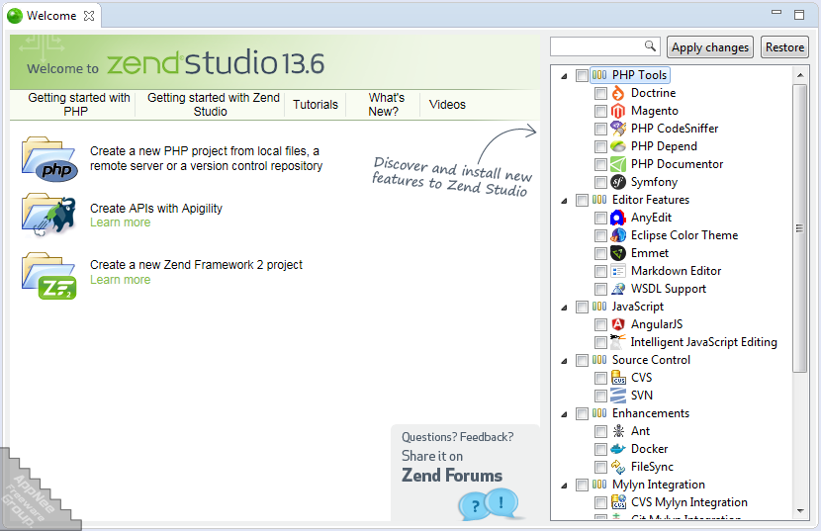821x531 pixels.
Task: Collapse the Editor Features tree node
Action: pos(564,201)
